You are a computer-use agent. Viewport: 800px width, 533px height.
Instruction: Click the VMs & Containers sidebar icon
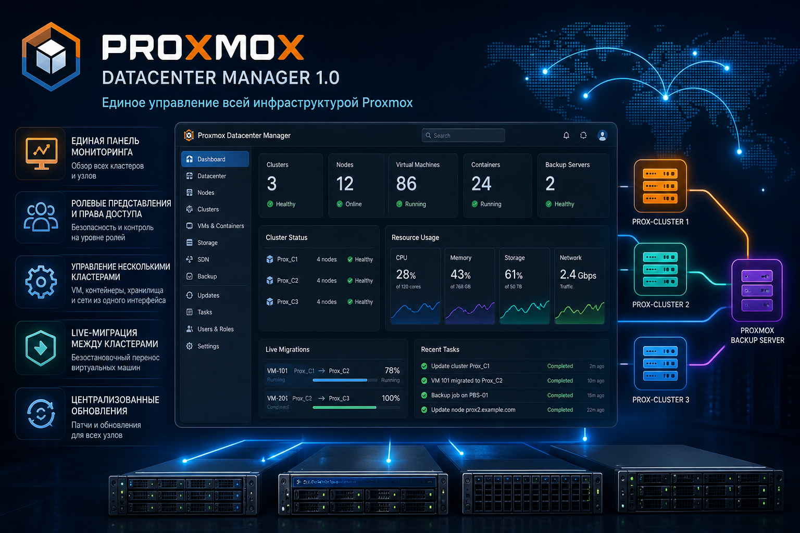(190, 226)
